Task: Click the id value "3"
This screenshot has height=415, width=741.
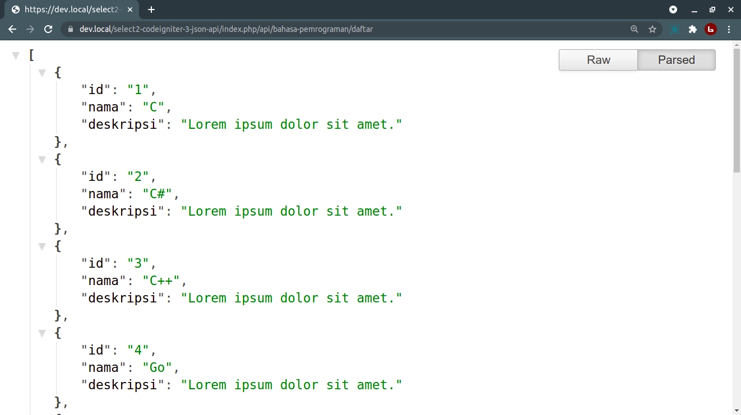Action: point(138,263)
